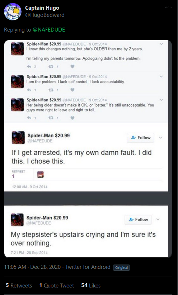
Task: Like the 'she's OLDER than me' tweet
Action: coord(72,66)
